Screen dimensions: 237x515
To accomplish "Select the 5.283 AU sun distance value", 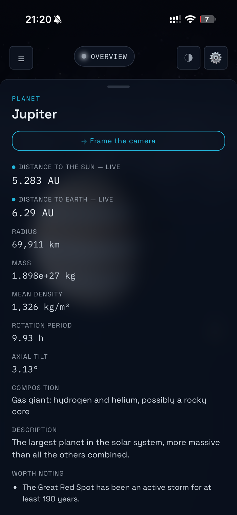I will (36, 180).
